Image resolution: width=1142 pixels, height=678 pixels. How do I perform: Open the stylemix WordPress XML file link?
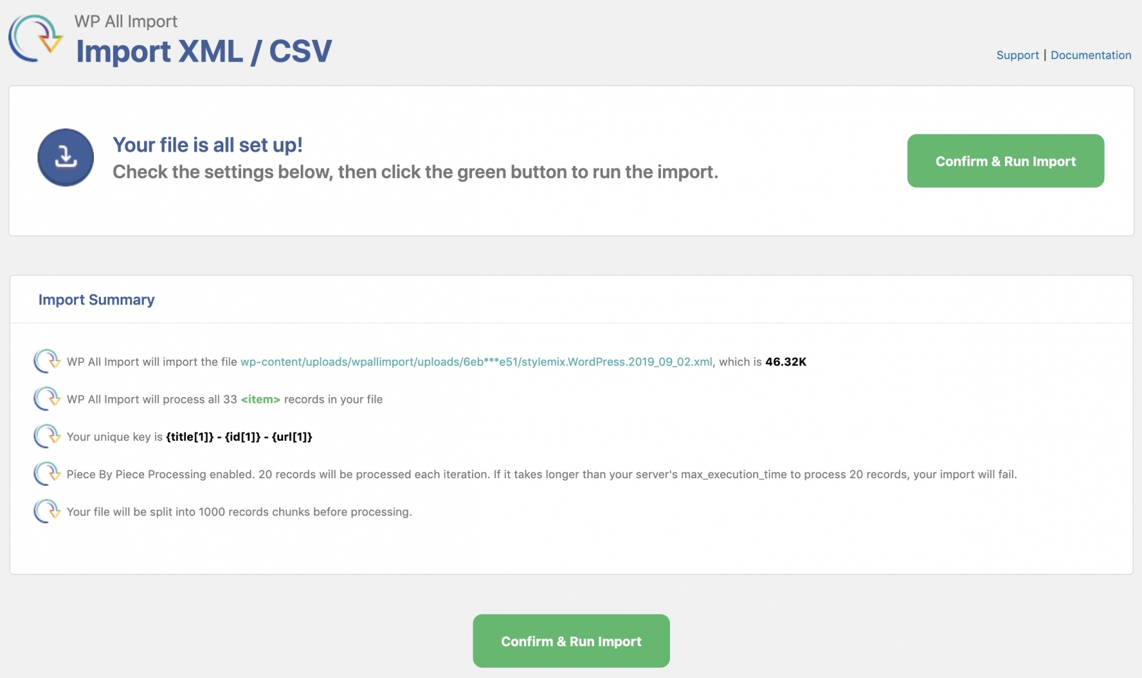pyautogui.click(x=476, y=362)
